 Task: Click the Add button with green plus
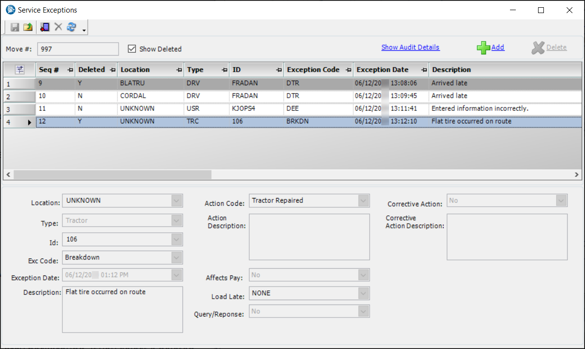(491, 47)
